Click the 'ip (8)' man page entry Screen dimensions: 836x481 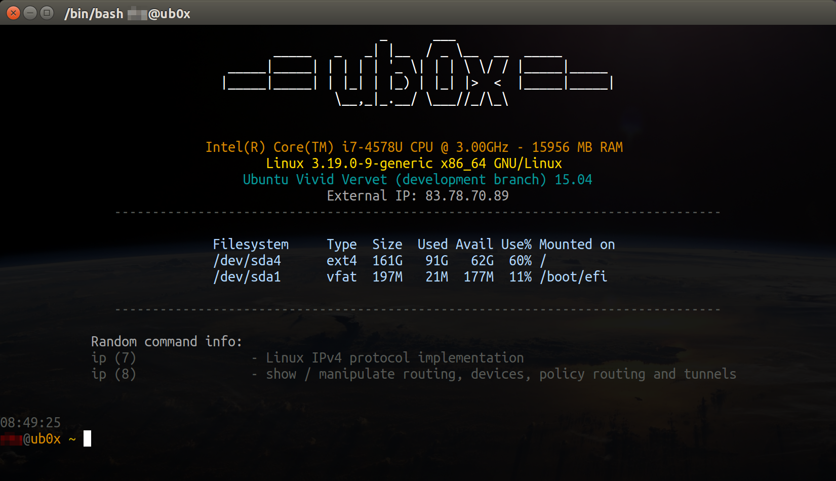tap(114, 374)
